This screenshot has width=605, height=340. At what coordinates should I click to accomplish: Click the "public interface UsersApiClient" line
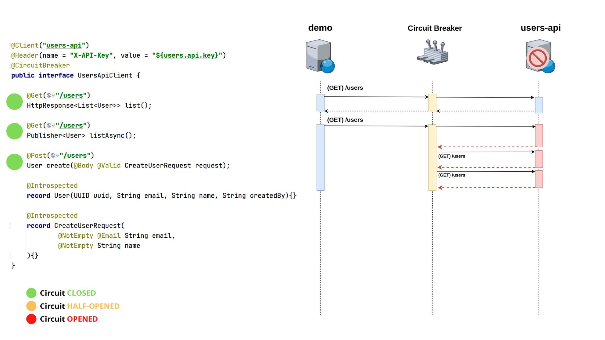point(76,76)
